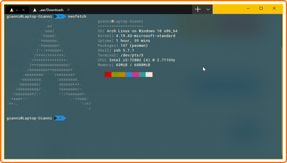Click the terminal vertical scrollbar
Viewport: 287px width, 163px height.
click(282, 100)
